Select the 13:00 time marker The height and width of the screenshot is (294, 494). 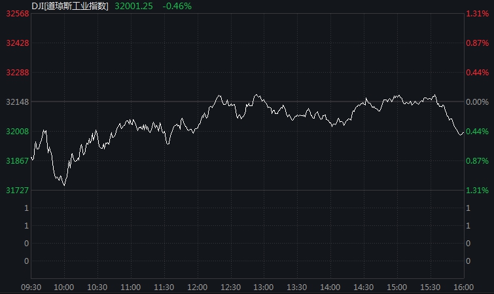point(264,287)
